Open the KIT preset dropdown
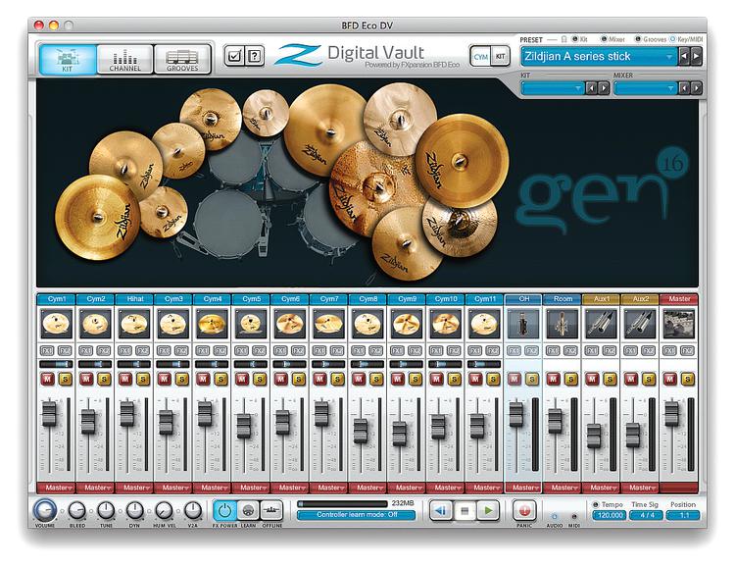This screenshot has width=735, height=567. (553, 88)
